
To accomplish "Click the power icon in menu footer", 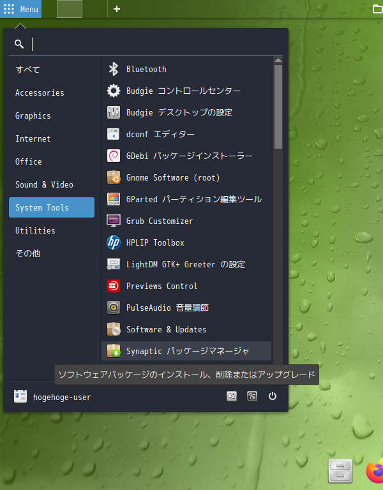I will pos(273,396).
